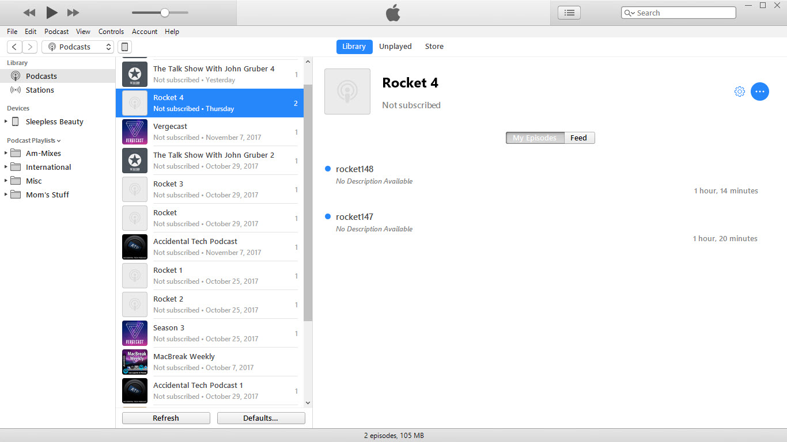Expand the Am-Mixes playlist folder
The image size is (787, 442).
pyautogui.click(x=6, y=153)
